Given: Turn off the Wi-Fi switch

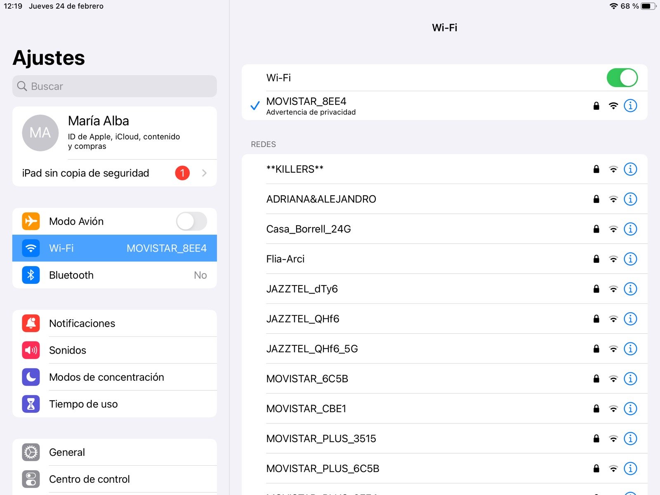Looking at the screenshot, I should pyautogui.click(x=622, y=78).
